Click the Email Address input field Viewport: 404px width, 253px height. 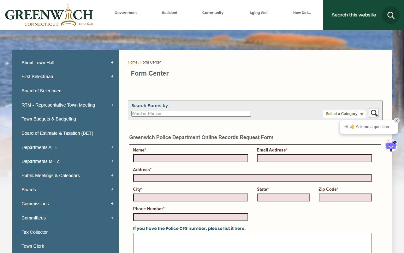[x=314, y=158]
